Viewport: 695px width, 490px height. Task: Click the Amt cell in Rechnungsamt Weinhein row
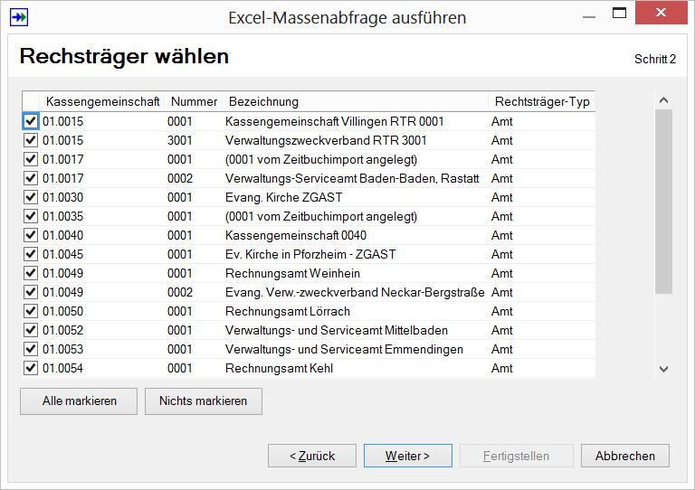coord(501,273)
